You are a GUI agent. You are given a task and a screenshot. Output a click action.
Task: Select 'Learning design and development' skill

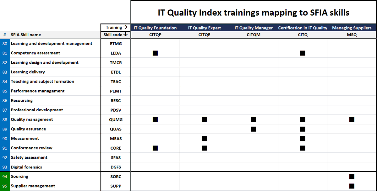pyautogui.click(x=45, y=62)
